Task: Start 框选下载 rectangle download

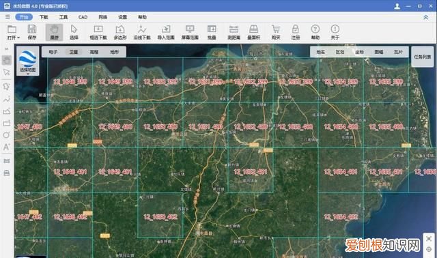Action: click(x=98, y=32)
